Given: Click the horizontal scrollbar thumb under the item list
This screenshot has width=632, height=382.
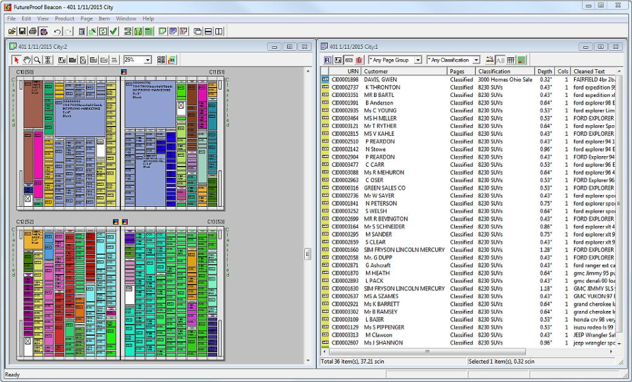Looking at the screenshot, I should coord(427,352).
